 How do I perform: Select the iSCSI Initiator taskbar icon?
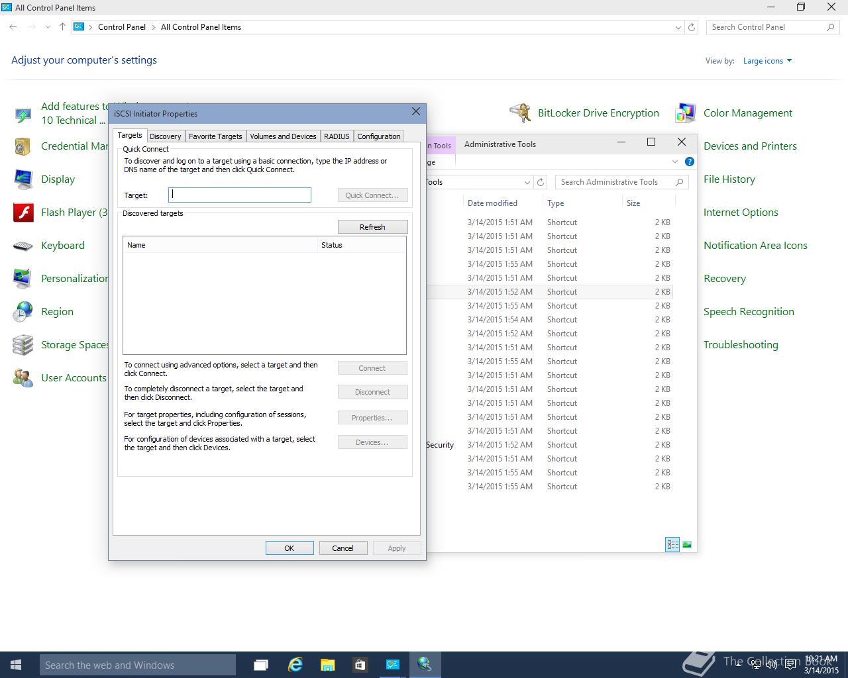425,665
